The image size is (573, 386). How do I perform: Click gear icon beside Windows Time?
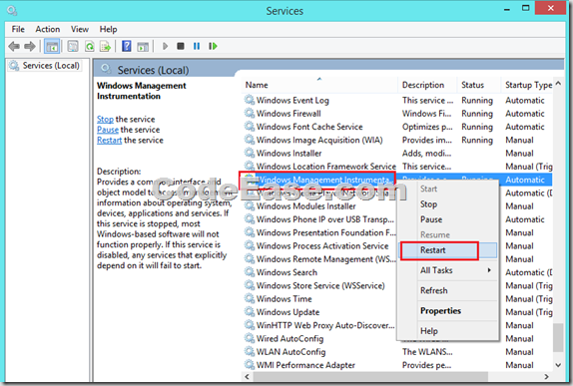coord(250,298)
